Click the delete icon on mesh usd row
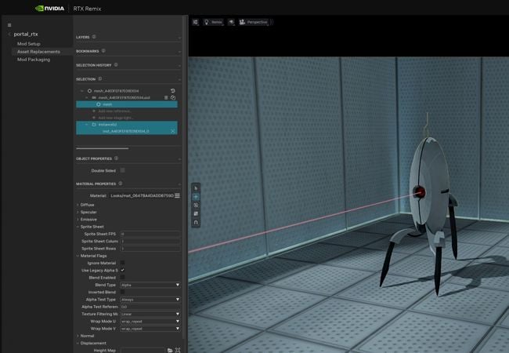This screenshot has height=353, width=509. click(x=166, y=97)
